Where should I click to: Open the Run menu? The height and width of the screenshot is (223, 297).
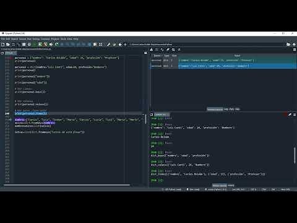coord(29,39)
